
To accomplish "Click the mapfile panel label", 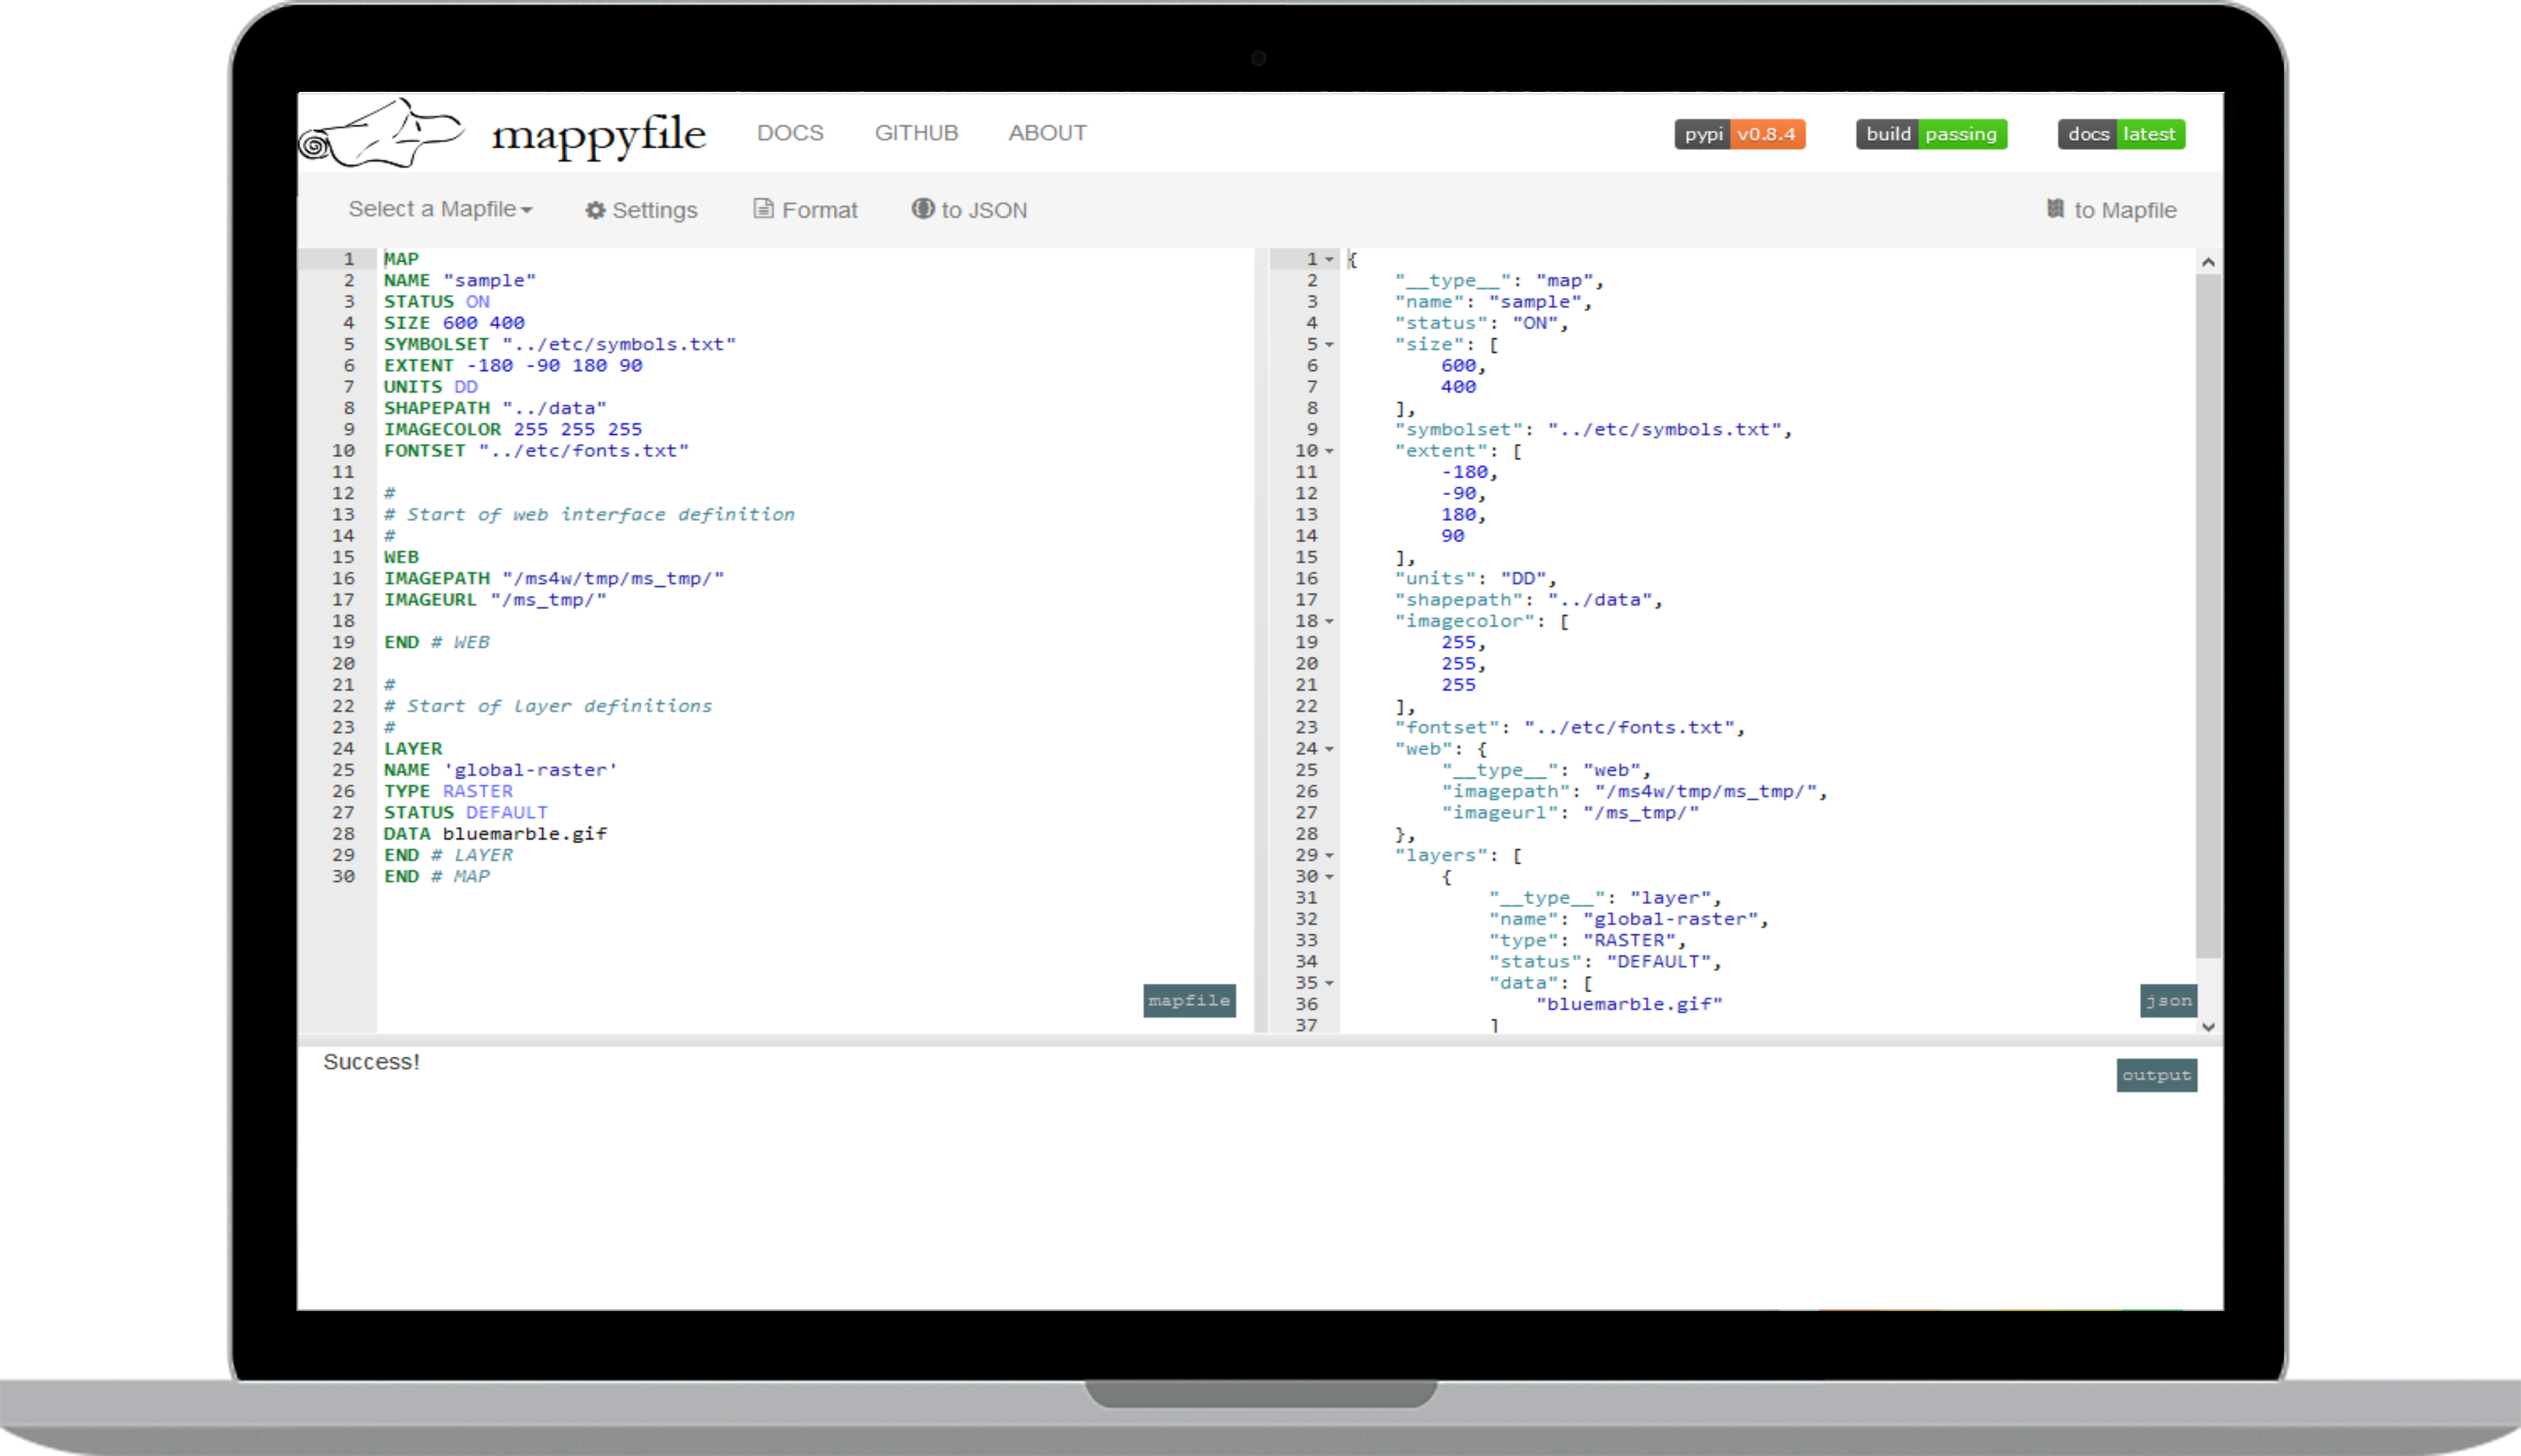I will coord(1189,1001).
